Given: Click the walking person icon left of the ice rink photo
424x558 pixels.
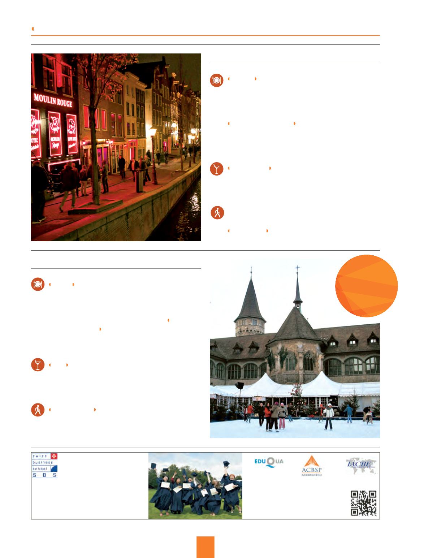Looking at the screenshot, I should coord(38,410).
